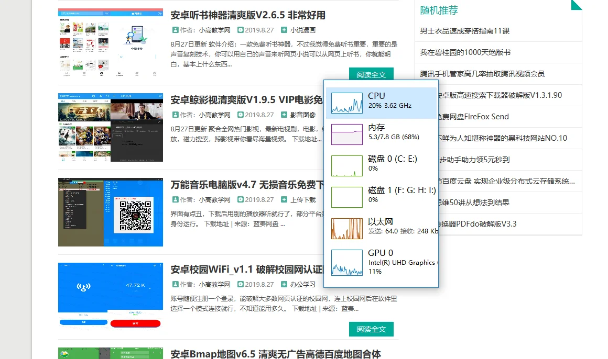Click the 小说漫画 category plus icon
The height and width of the screenshot is (359, 608).
pos(284,30)
